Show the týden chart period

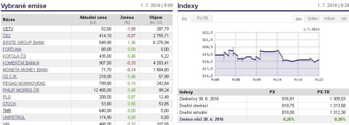(x=313, y=19)
